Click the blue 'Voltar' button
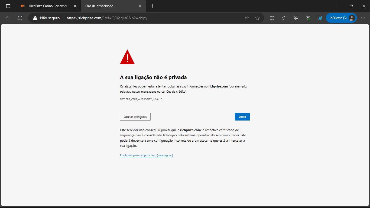The height and width of the screenshot is (208, 370). click(242, 117)
